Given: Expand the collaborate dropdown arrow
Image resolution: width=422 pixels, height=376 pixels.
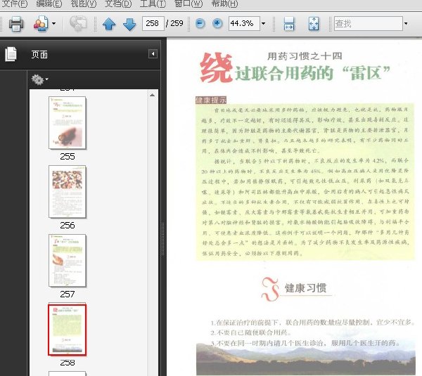Looking at the screenshot, I should coord(54,24).
